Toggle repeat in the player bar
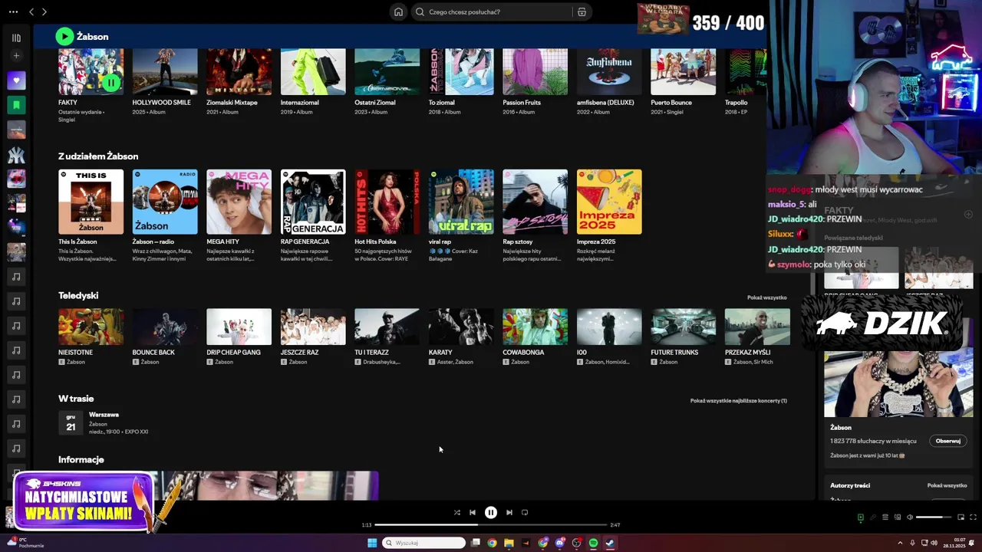982x552 pixels. pyautogui.click(x=525, y=512)
